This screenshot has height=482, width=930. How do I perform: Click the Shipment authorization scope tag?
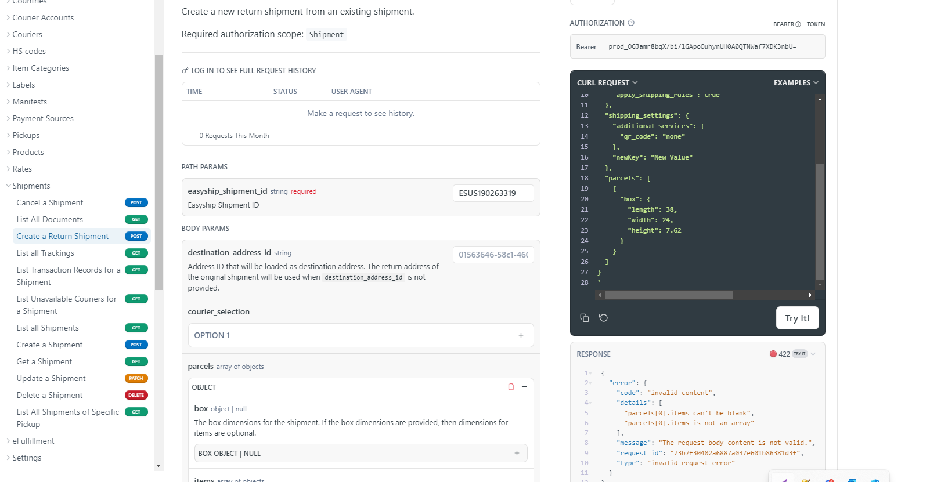326,35
